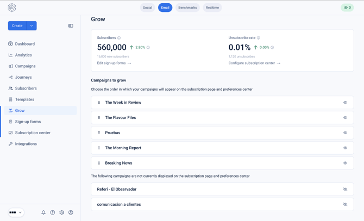Open notifications bell icon

43,212
